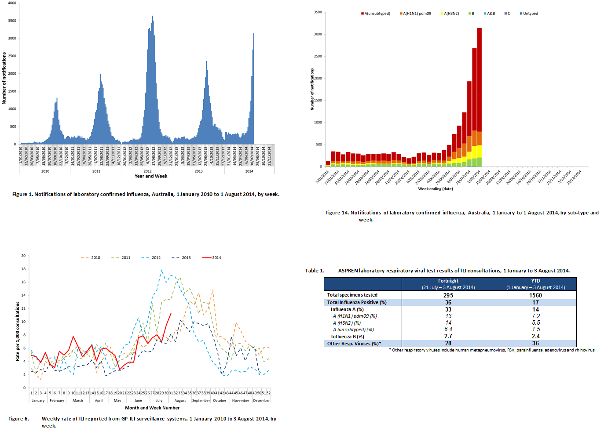604x442 pixels.
Task: Click the 'Year and Week' axis title
Action: click(151, 176)
